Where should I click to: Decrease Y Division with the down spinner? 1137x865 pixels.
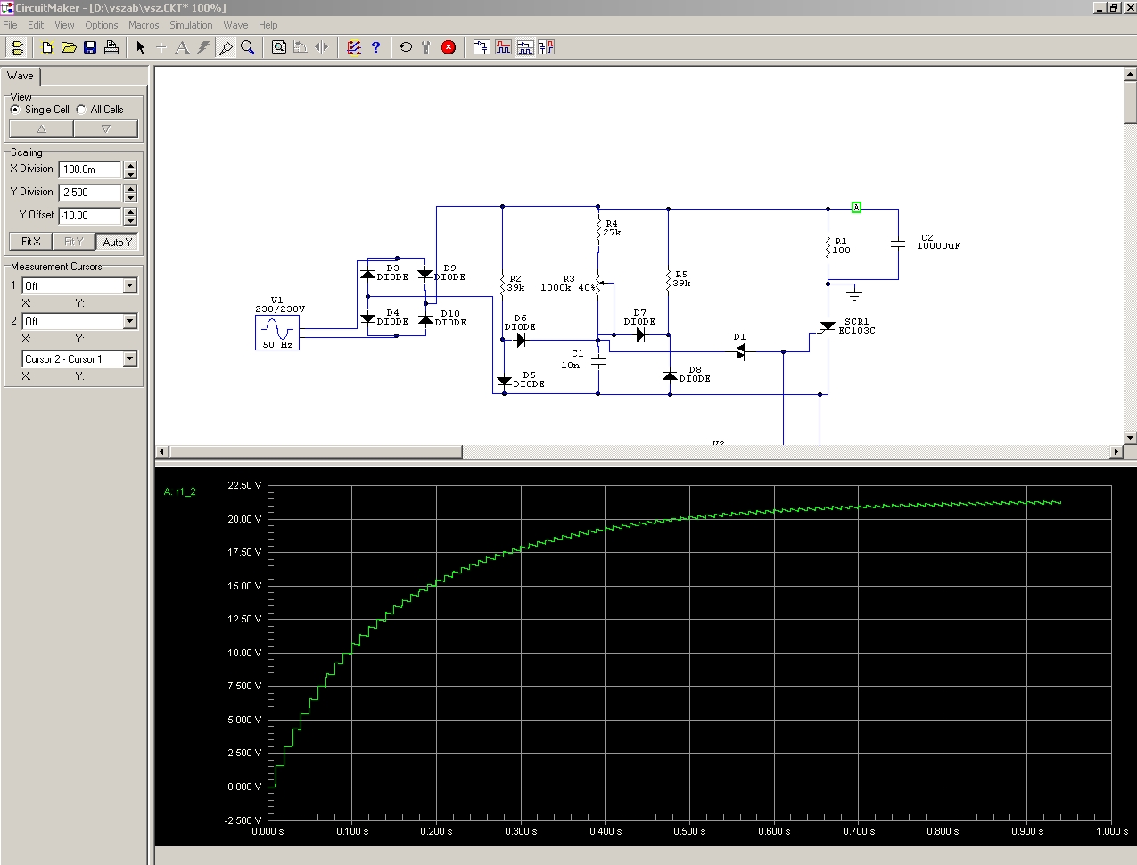click(131, 197)
